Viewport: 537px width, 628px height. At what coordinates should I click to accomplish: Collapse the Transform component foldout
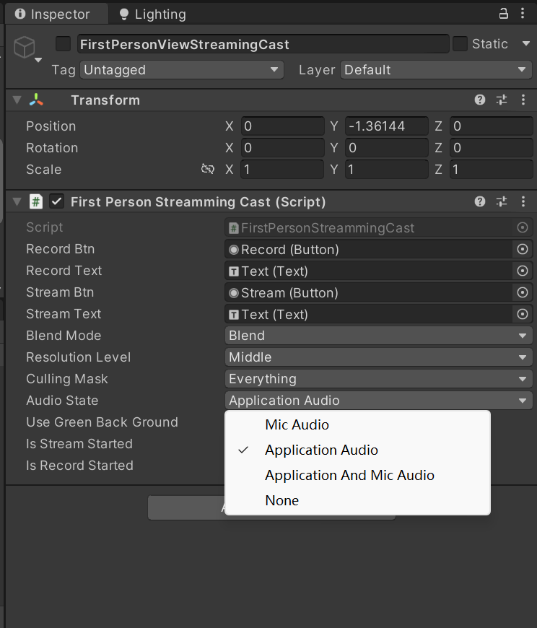tap(17, 100)
